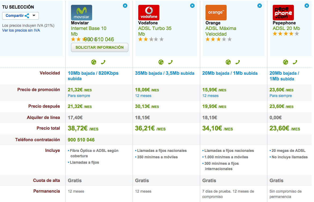
Task: Click the Compartir share button label
Action: tap(14, 16)
